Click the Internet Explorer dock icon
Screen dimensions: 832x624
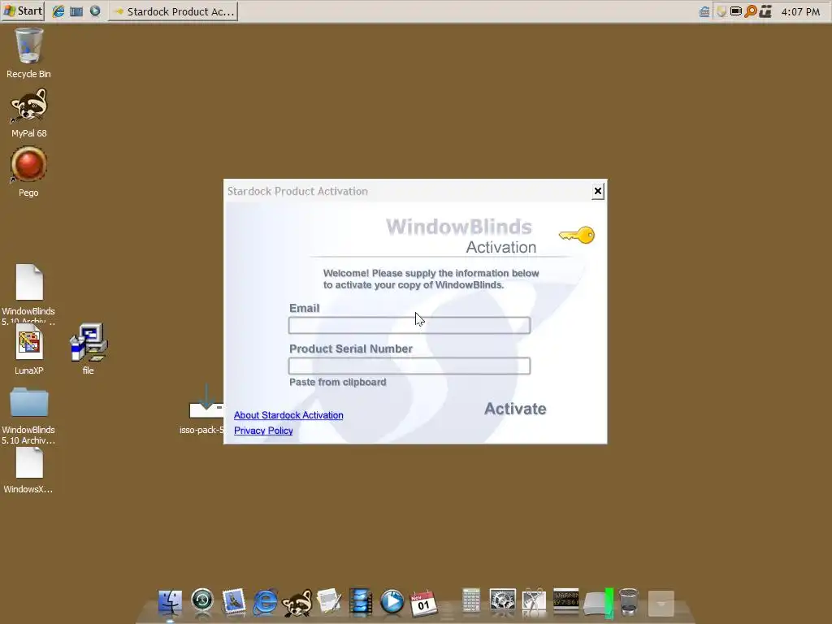coord(265,602)
